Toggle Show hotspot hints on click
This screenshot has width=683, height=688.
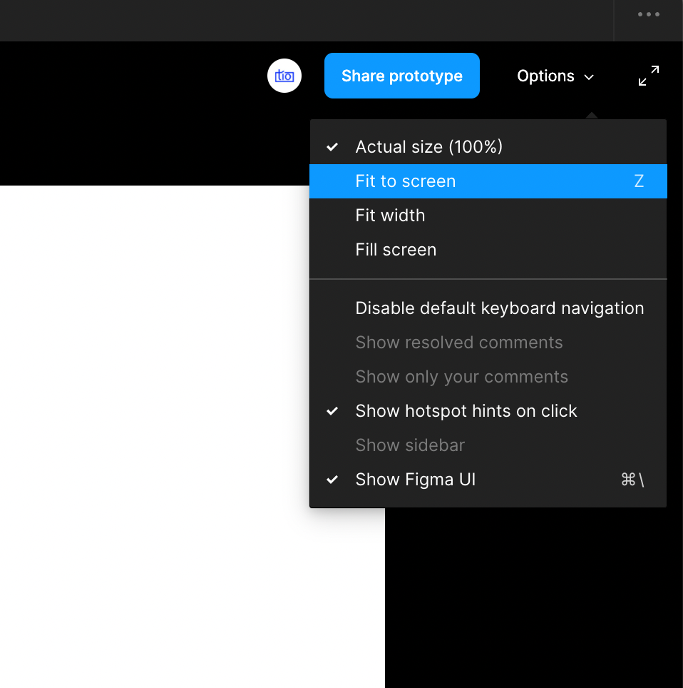(x=488, y=411)
